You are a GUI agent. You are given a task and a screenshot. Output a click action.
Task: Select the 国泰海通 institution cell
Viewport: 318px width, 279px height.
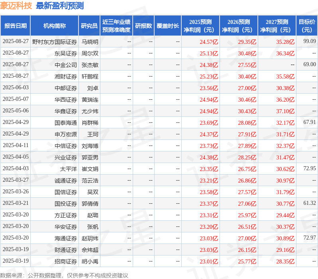(66, 123)
